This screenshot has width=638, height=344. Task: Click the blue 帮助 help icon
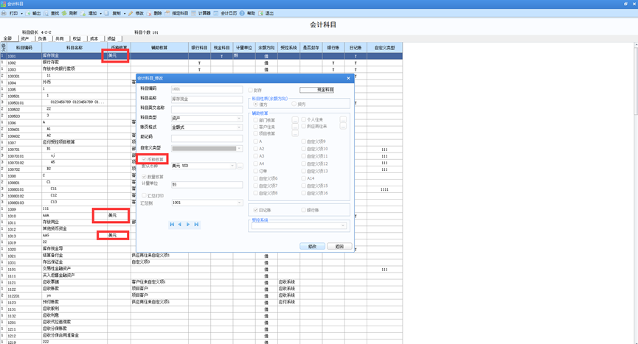tap(242, 13)
